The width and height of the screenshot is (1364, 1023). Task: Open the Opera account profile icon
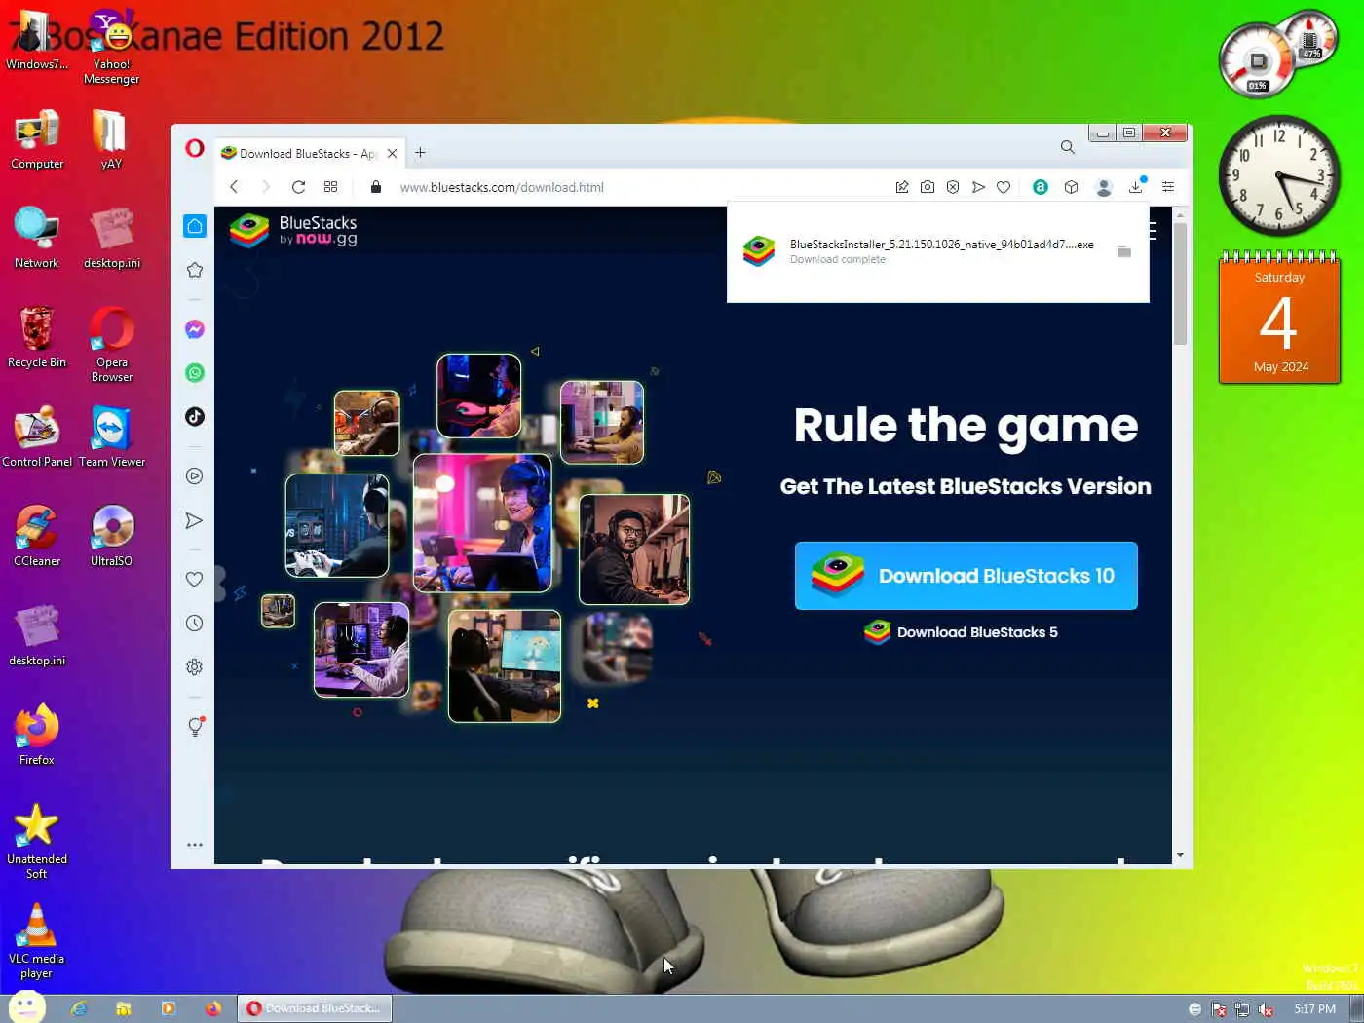coord(1104,187)
